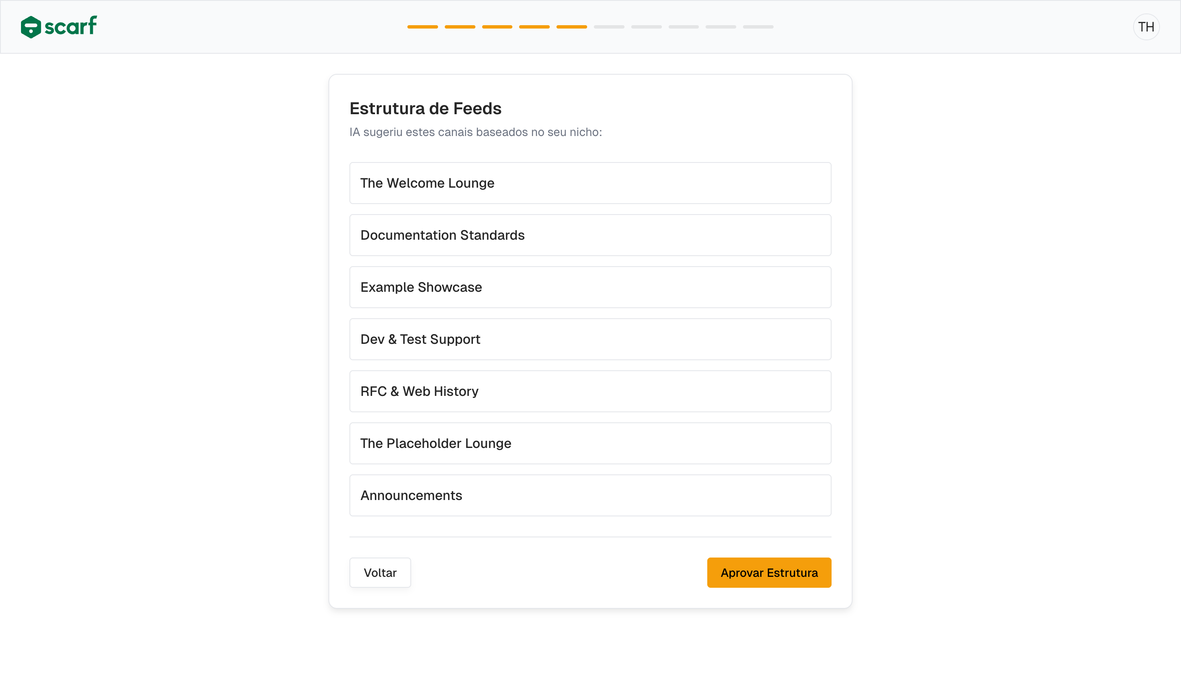Edit the Example Showcase feed name
Screen dimensions: 1181x686
[x=590, y=287]
